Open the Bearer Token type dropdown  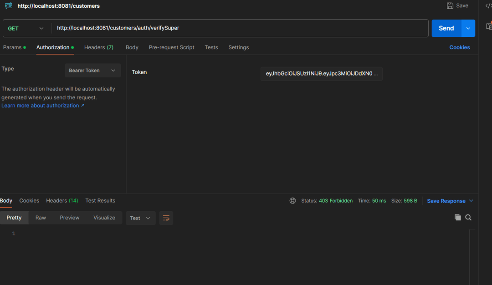point(92,71)
